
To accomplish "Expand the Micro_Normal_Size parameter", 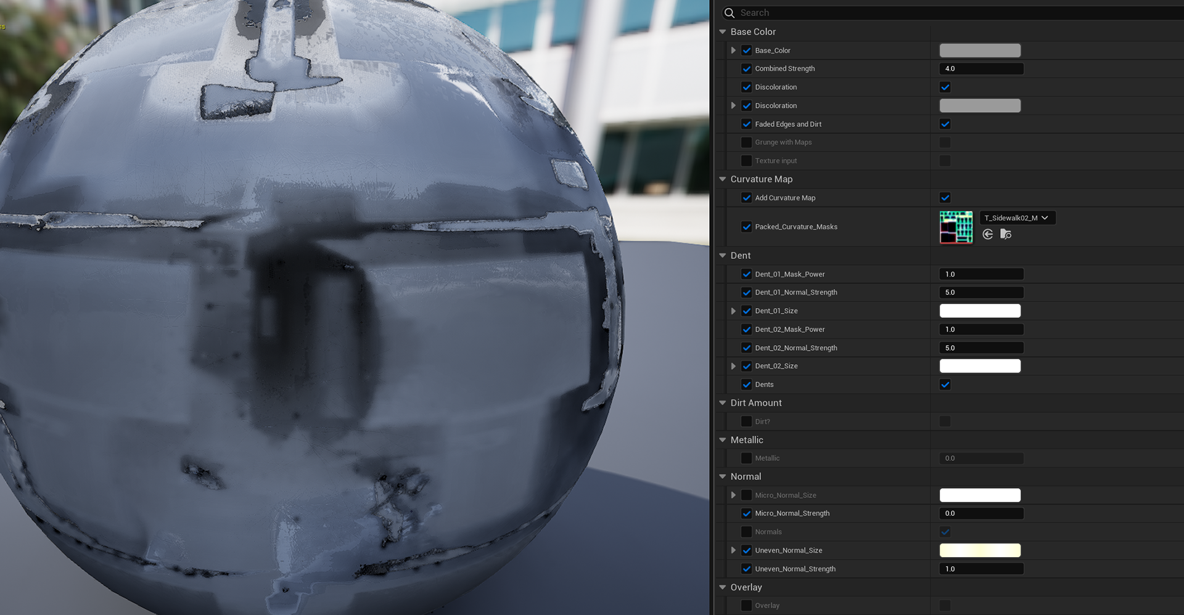I will (x=733, y=495).
